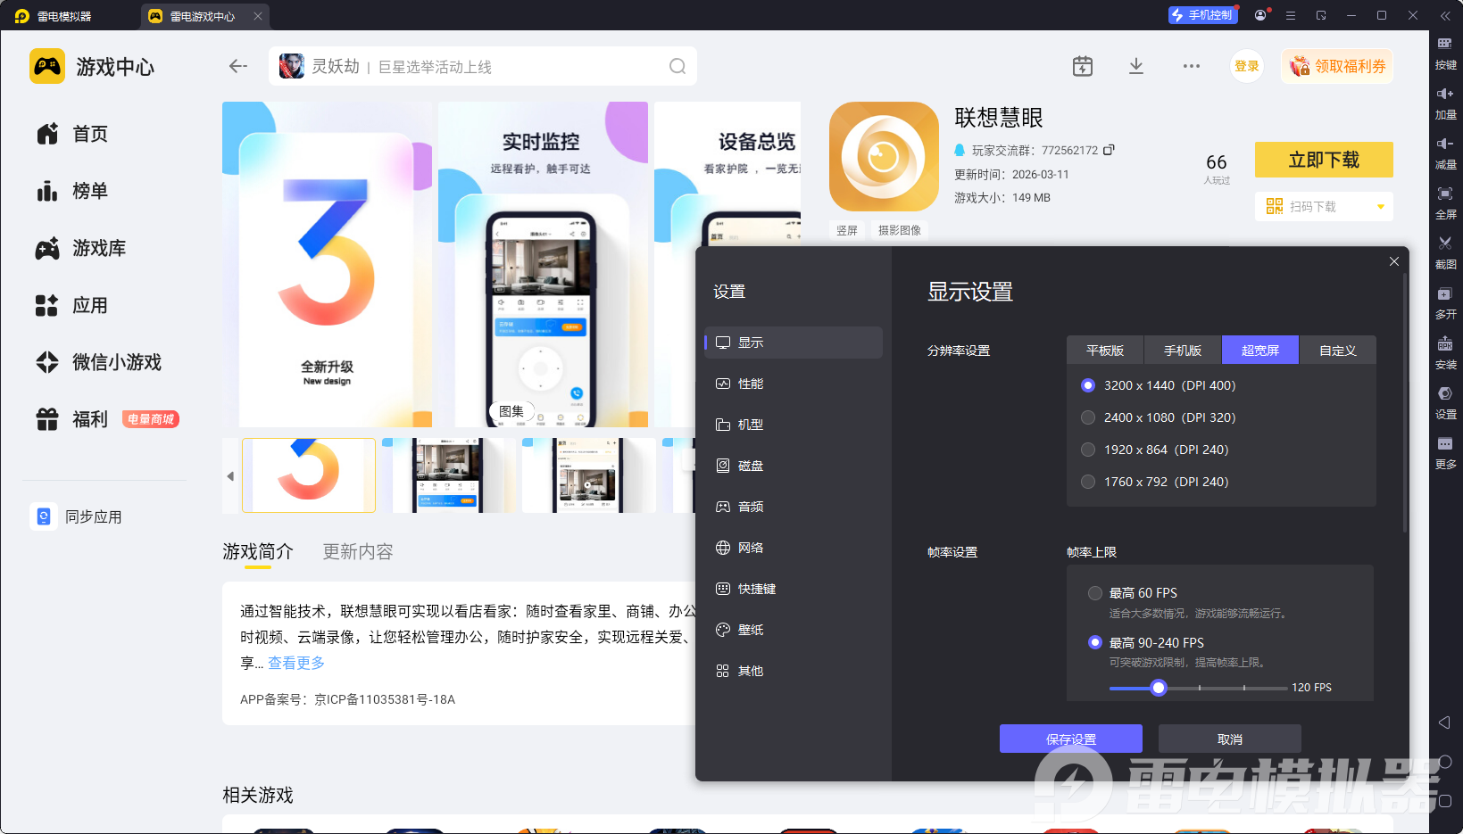The image size is (1463, 834).
Task: Adjust the 120 FPS frame rate slider
Action: pos(1159,688)
